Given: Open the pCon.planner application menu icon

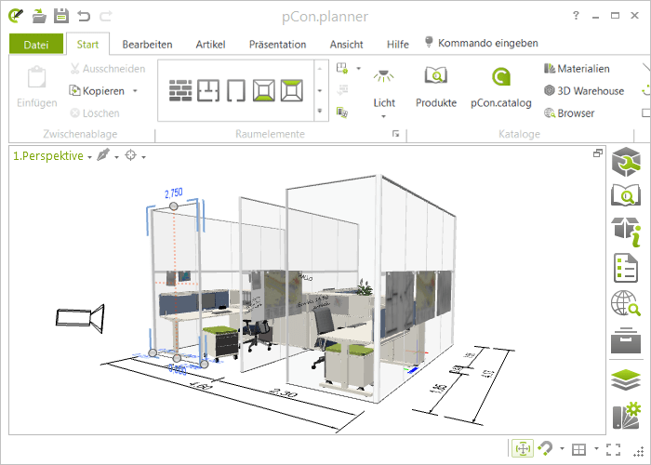Looking at the screenshot, I should (x=16, y=16).
